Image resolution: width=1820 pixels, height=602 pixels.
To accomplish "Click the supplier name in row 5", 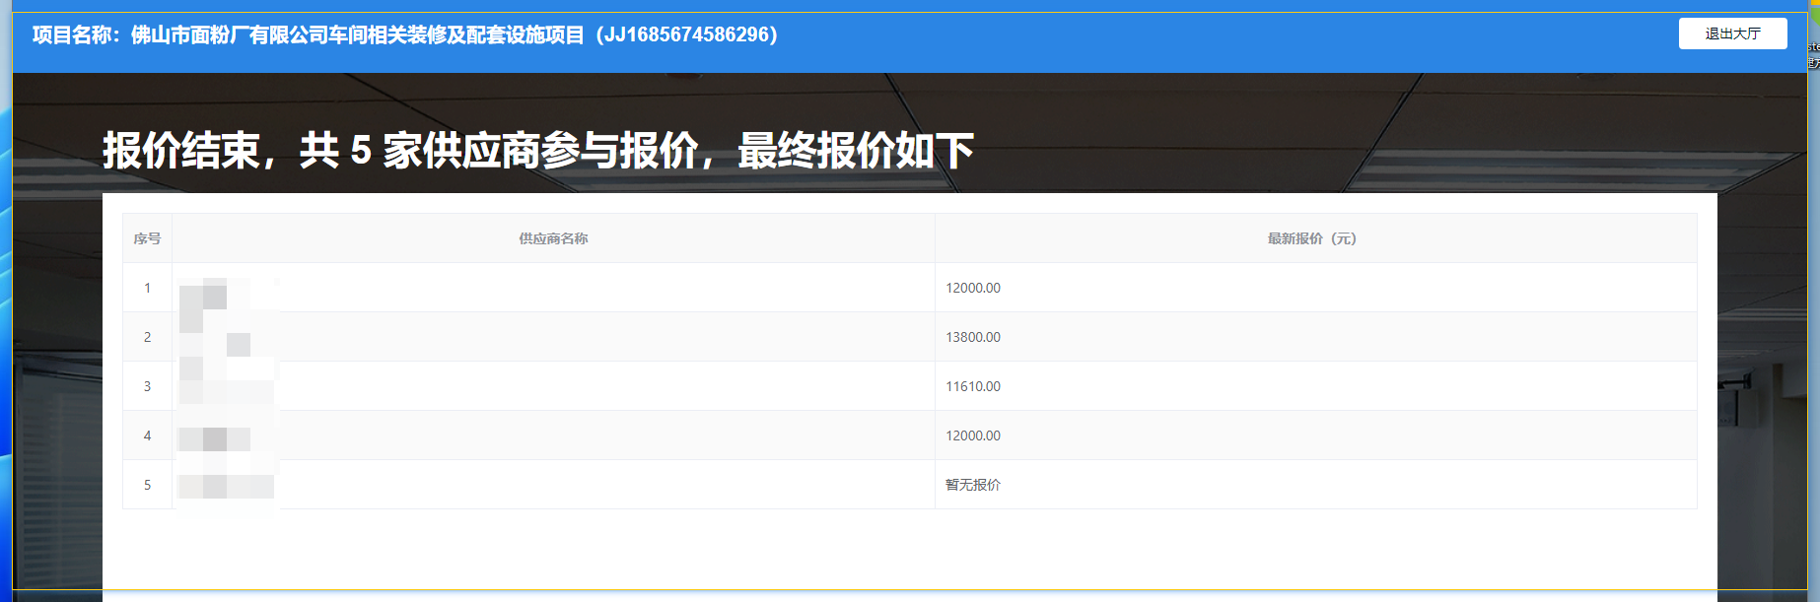I will click(x=227, y=486).
